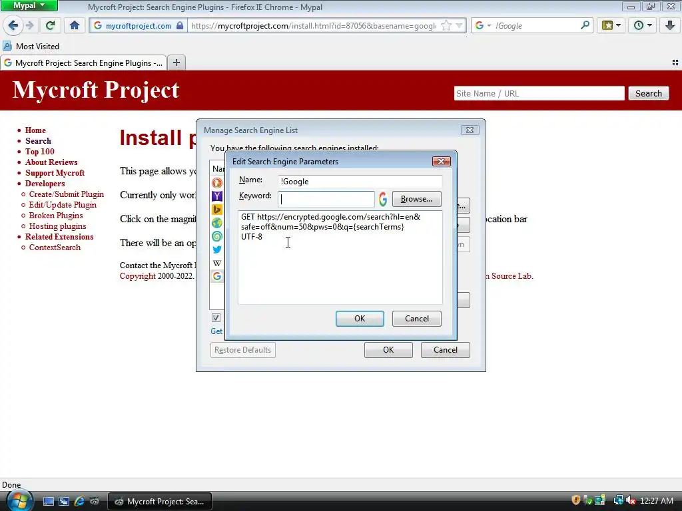Select the DuckDuckGo engine icon in list

pyautogui.click(x=216, y=183)
